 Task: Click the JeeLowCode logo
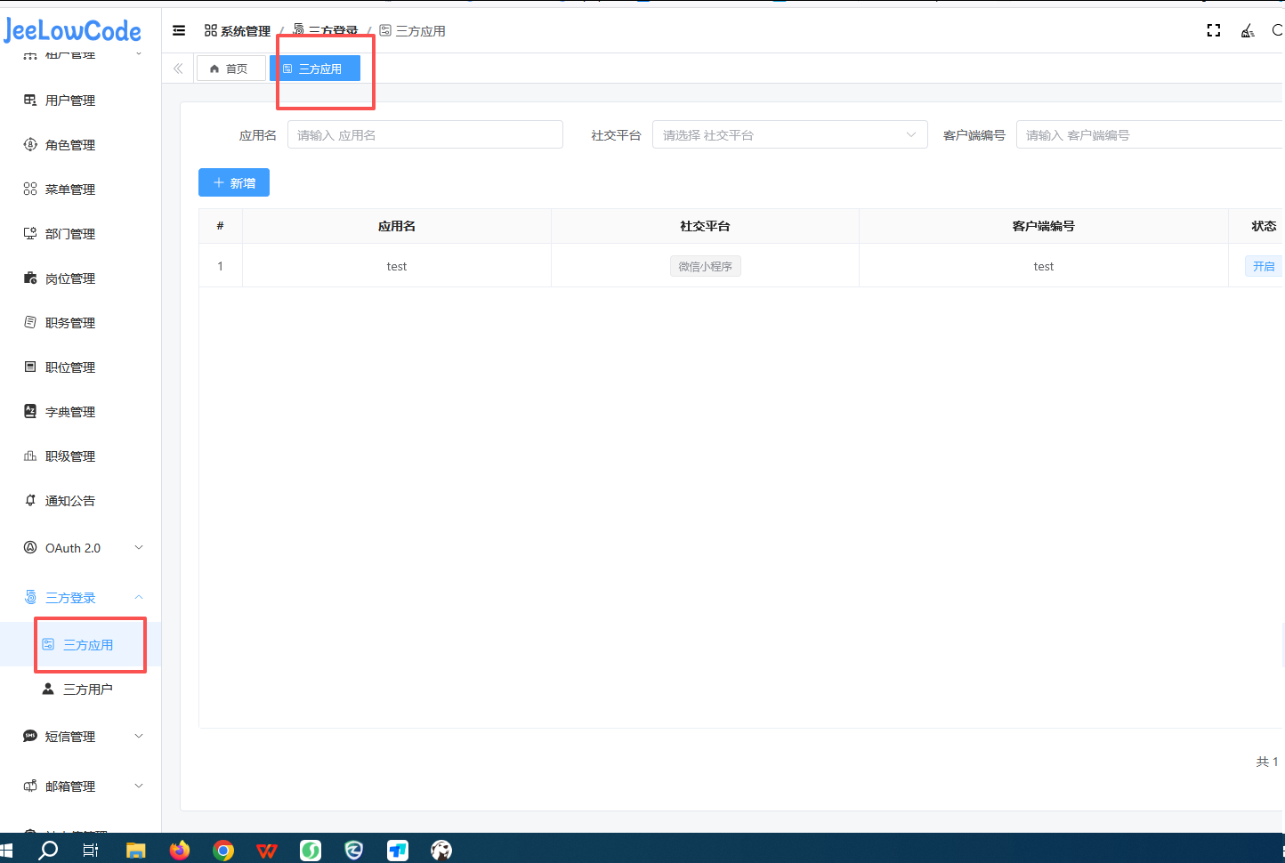click(x=73, y=31)
